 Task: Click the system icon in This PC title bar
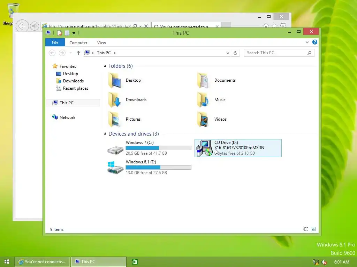tap(48, 33)
